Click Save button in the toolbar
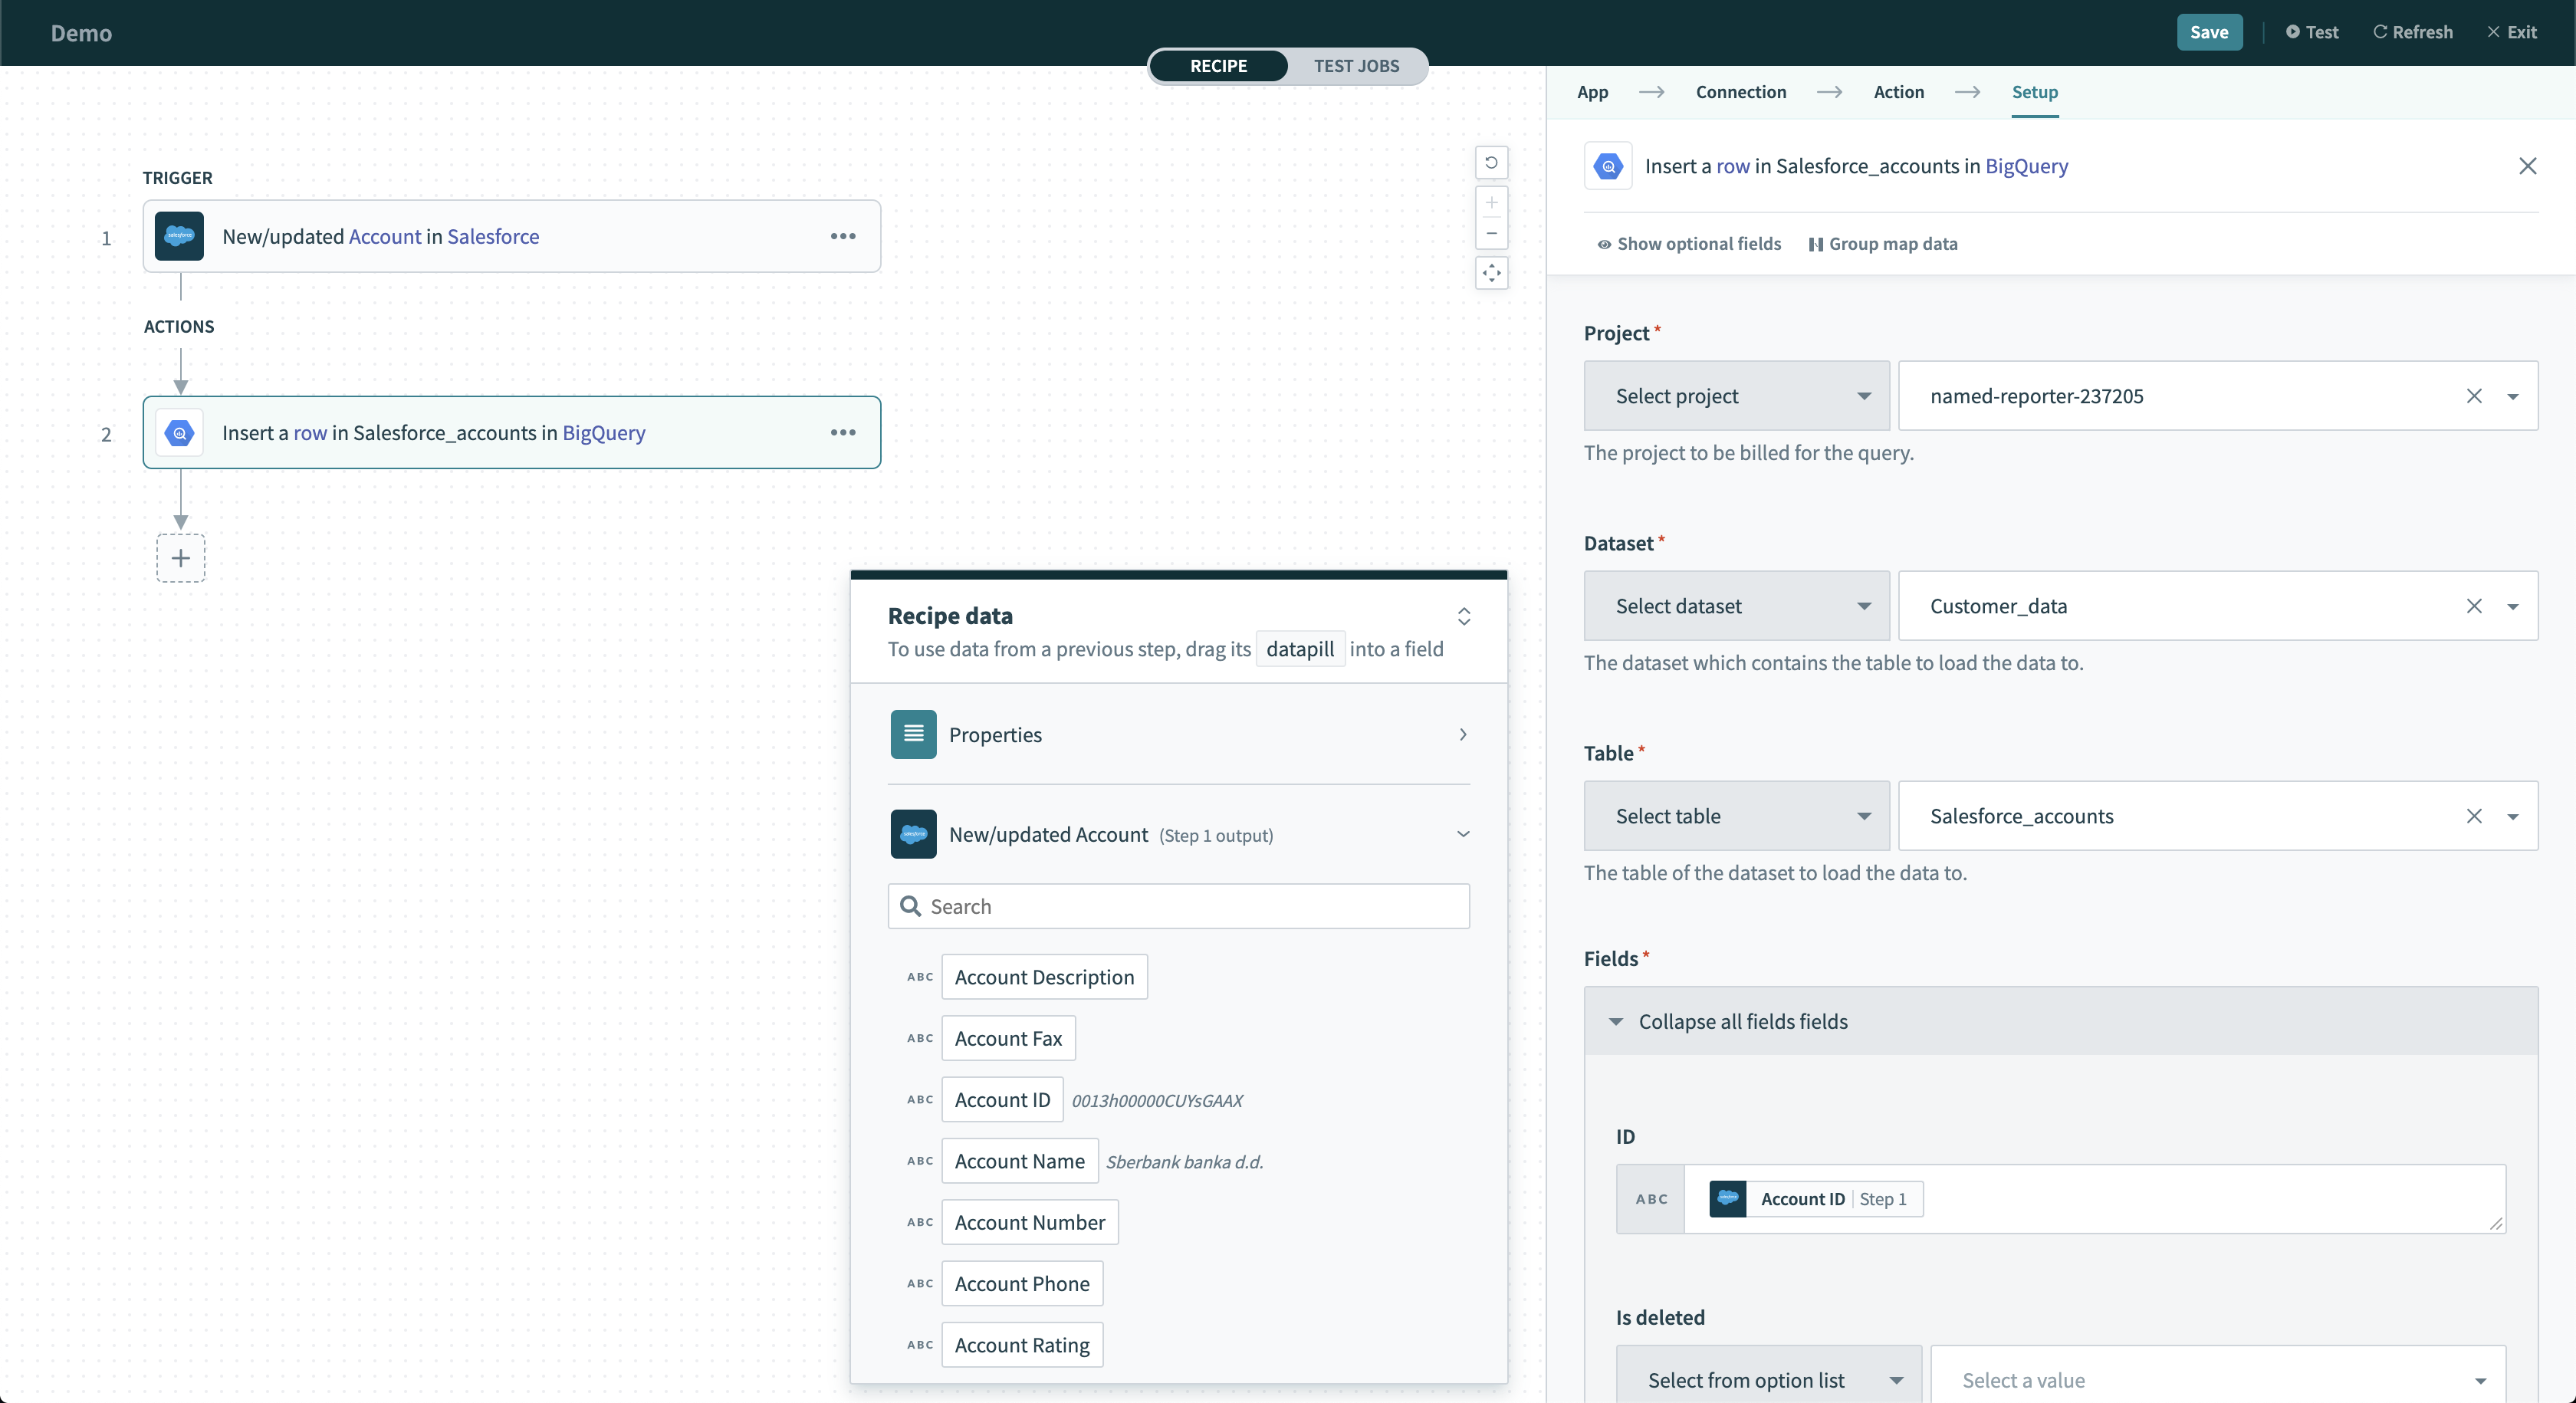The image size is (2576, 1403). click(x=2210, y=31)
